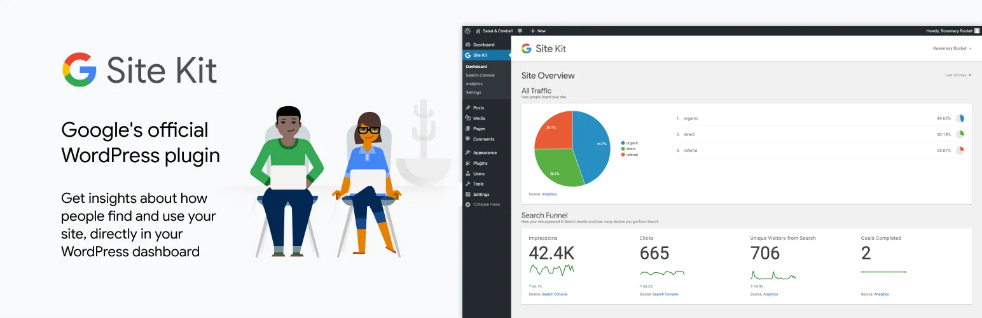Click the Collapse menu arrow icon
The width and height of the screenshot is (982, 318).
click(x=468, y=204)
